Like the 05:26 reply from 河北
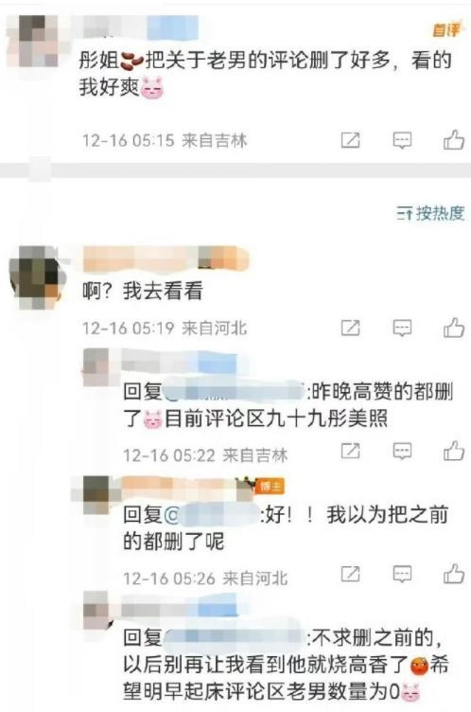471x712 pixels. 453,574
